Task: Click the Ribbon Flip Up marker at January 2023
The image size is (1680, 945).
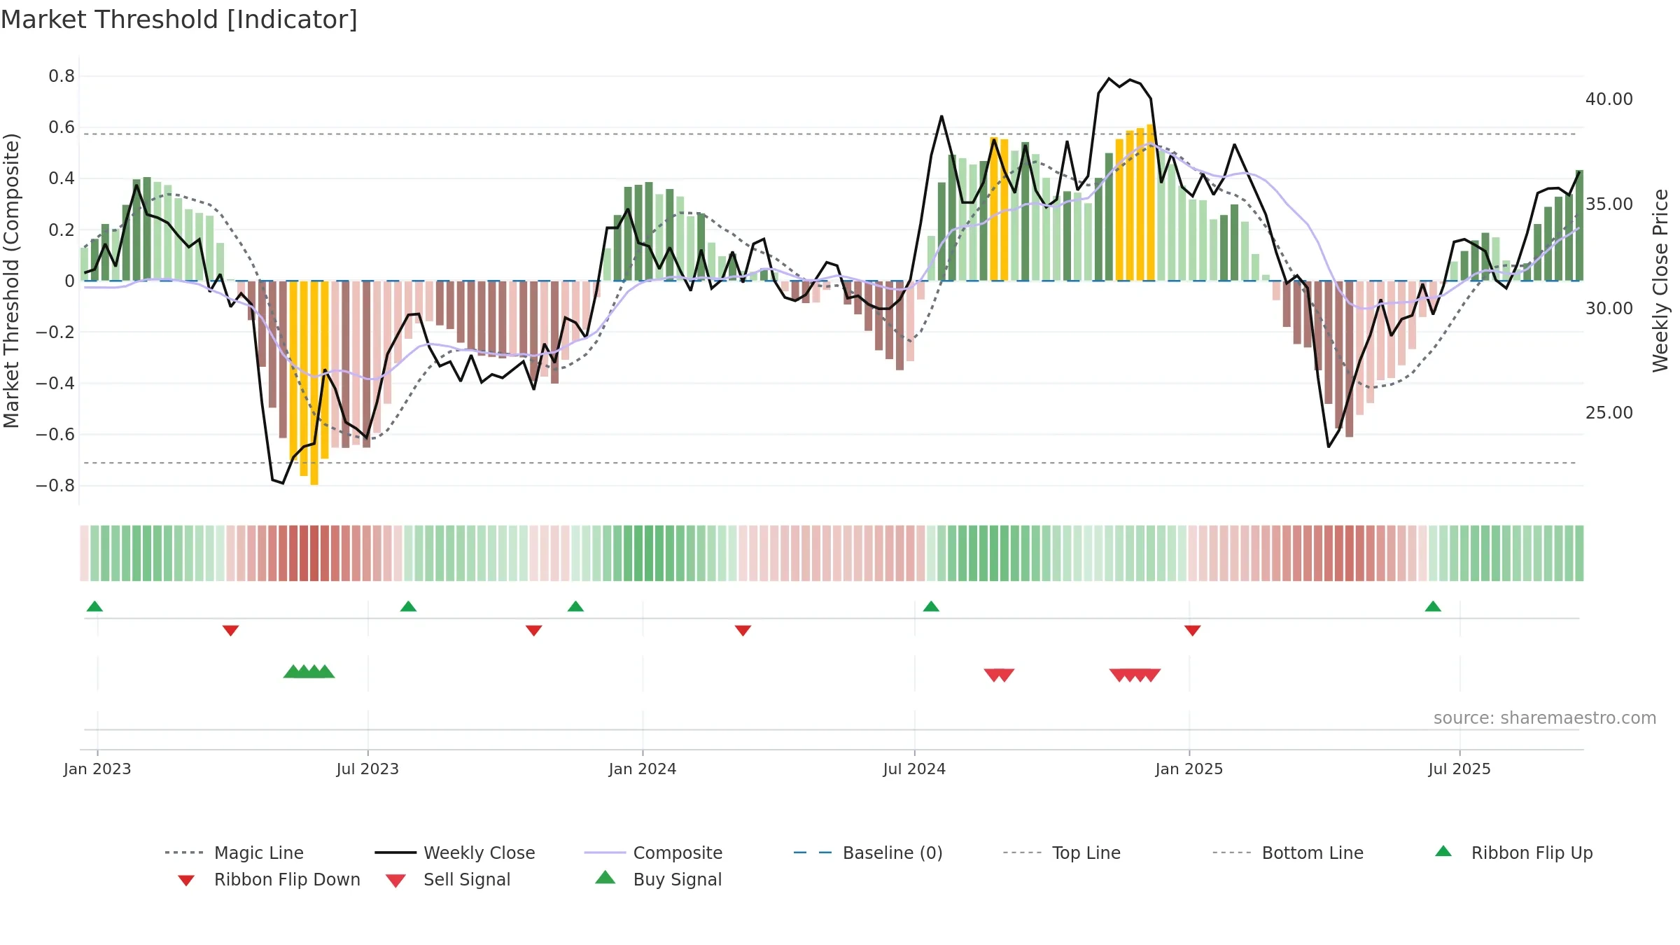Action: tap(94, 606)
